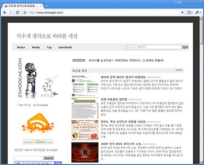Open the red Windows JMXP post thumbnail
Image resolution: width=204 pixels, height=165 pixels.
85,152
